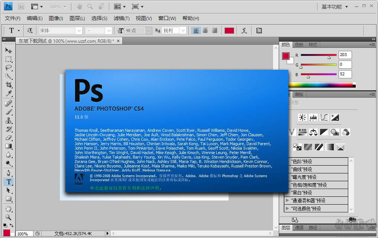Open the Character panel via its toolbar icon
Image resolution: width=378 pixels, height=238 pixels.
259,30
